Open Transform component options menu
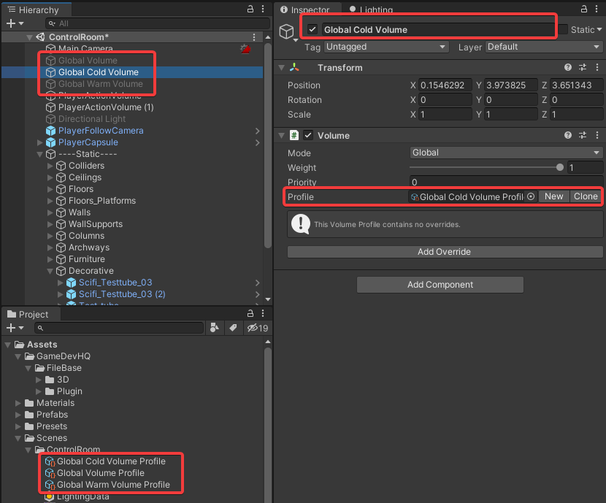Viewport: 606px width, 503px height. pyautogui.click(x=597, y=68)
